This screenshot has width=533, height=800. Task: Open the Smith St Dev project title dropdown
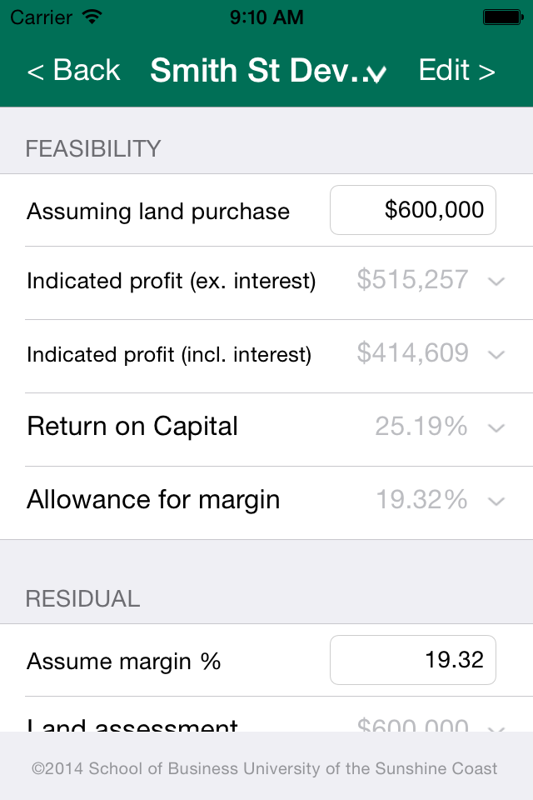coord(268,70)
